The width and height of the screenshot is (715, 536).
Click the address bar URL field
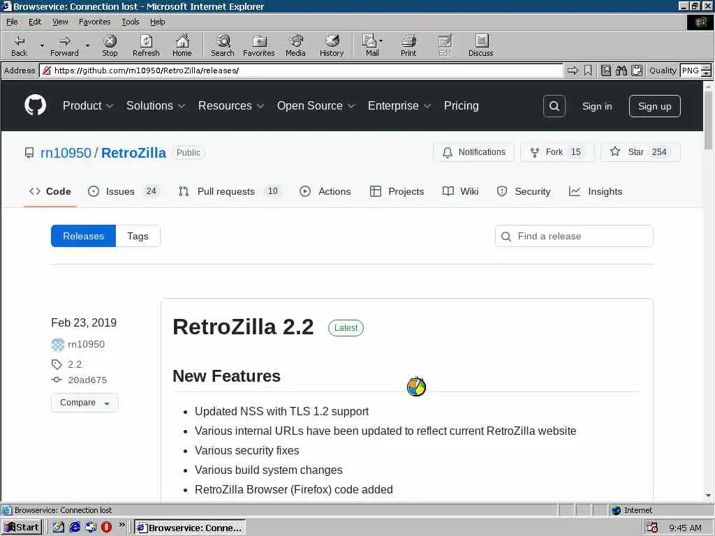click(301, 70)
